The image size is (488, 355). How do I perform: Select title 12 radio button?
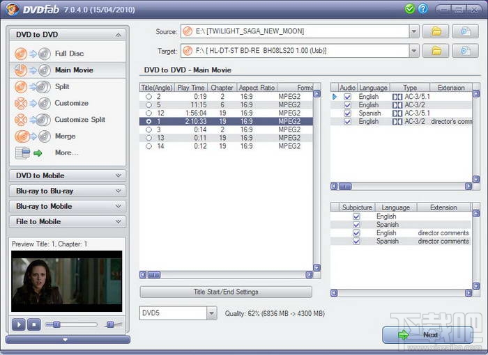coord(148,113)
